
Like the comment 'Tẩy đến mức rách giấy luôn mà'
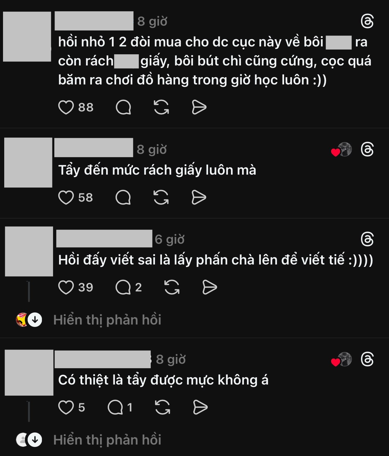click(x=66, y=198)
